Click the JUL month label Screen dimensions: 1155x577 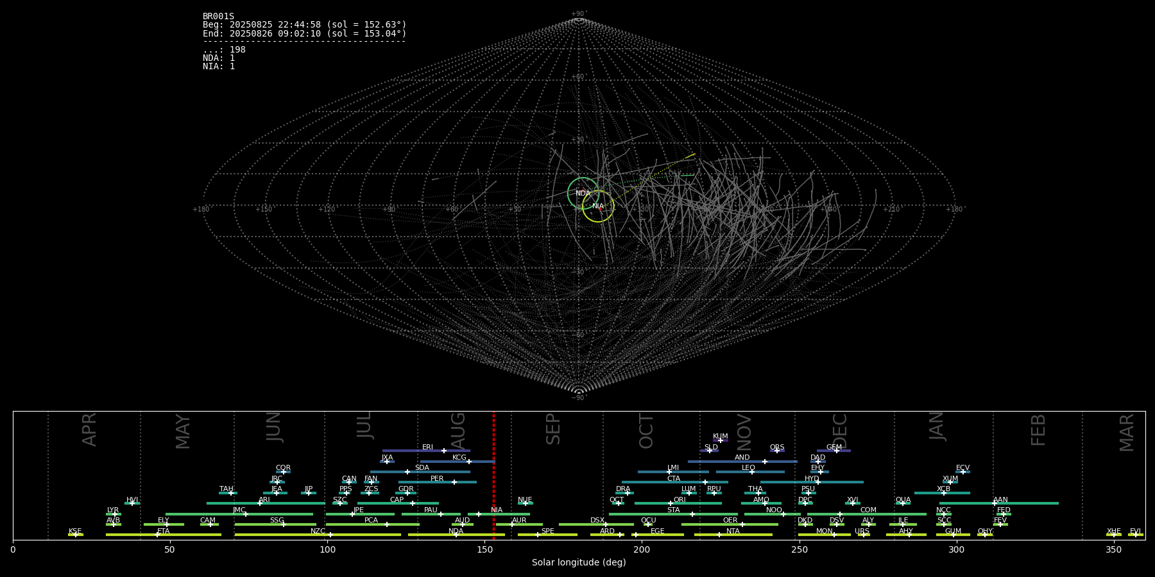364,424
